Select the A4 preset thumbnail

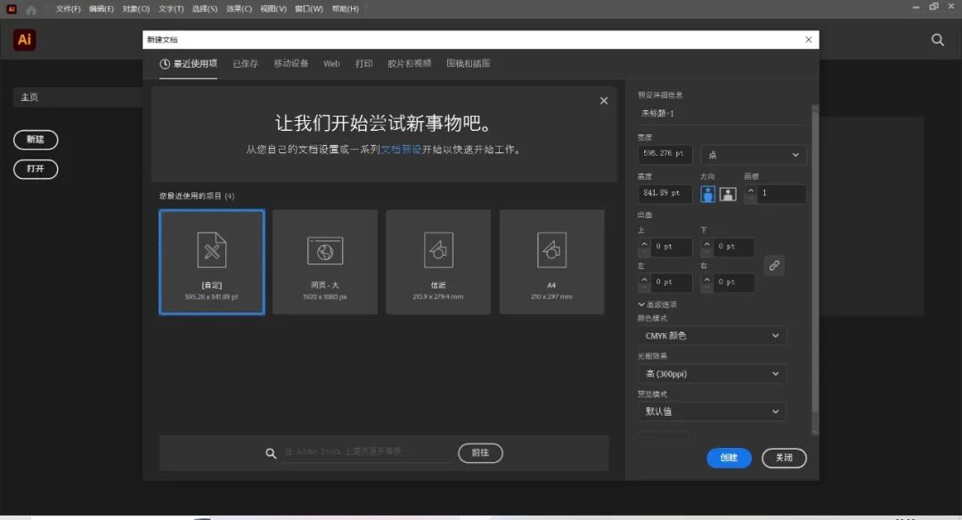tap(551, 261)
